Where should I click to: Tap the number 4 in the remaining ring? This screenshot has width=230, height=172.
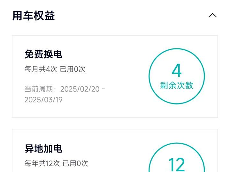(x=177, y=71)
